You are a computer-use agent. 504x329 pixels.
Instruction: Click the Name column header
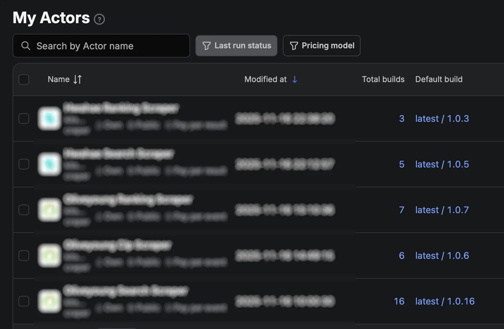tap(59, 79)
